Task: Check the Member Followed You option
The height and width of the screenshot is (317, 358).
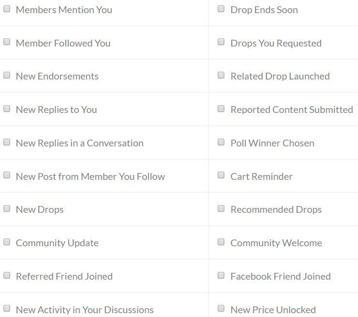Action: click(x=7, y=42)
